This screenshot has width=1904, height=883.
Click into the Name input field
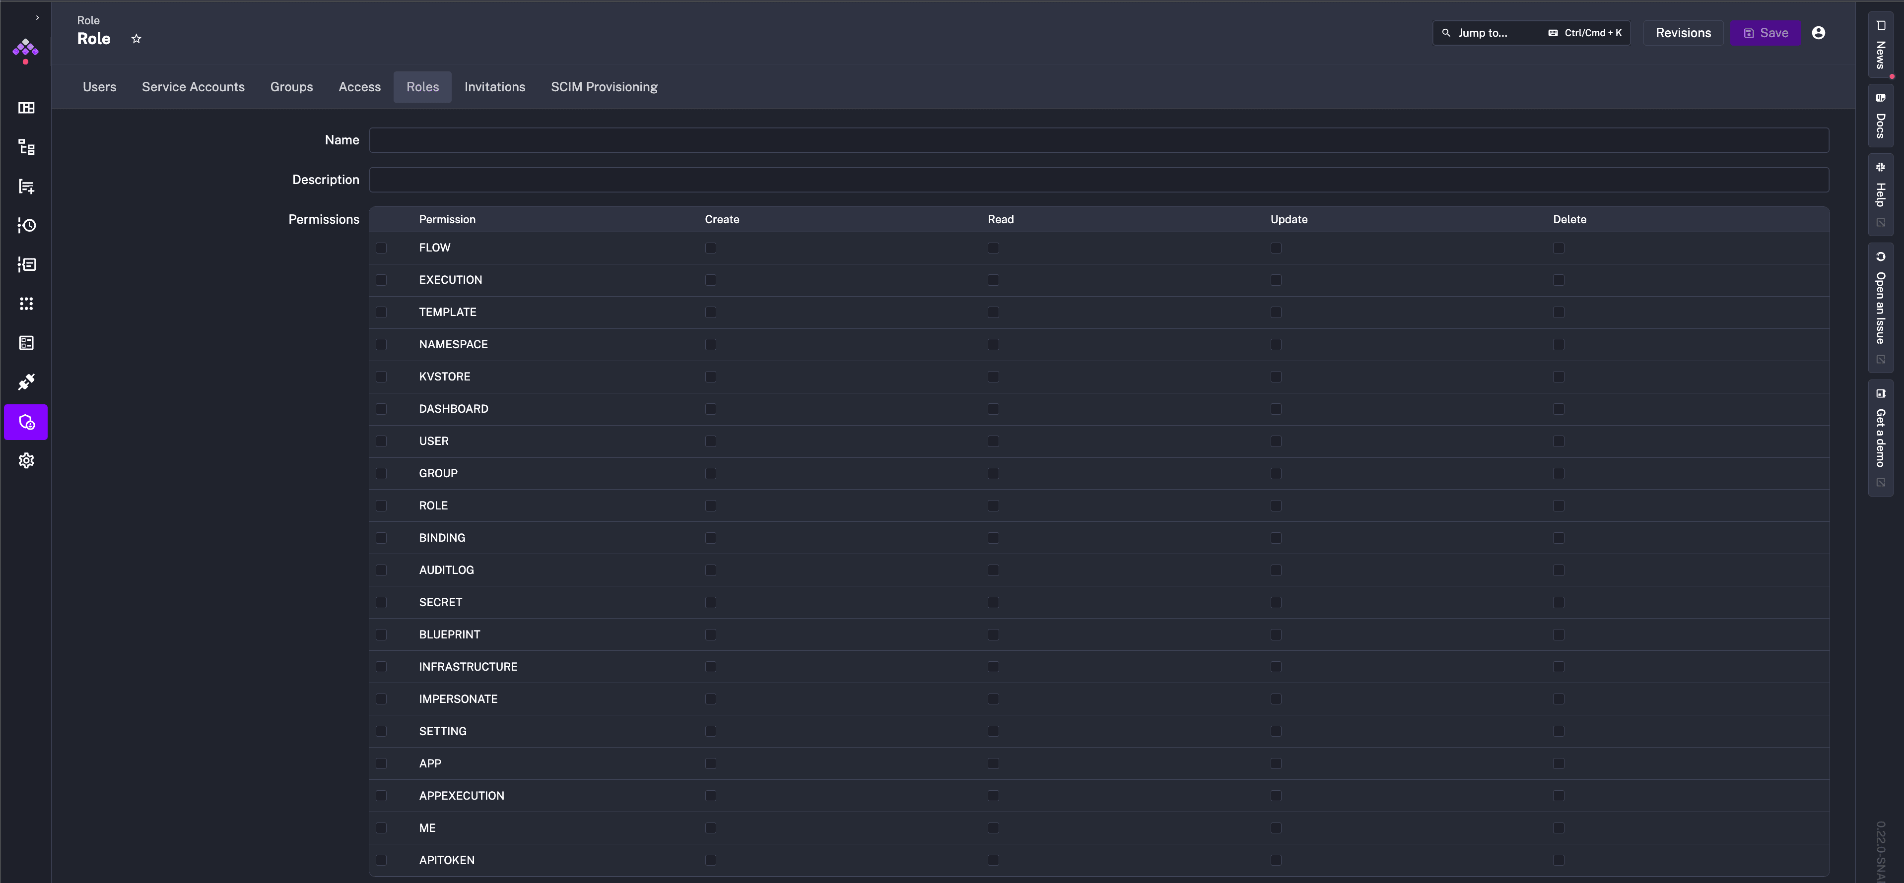(1098, 140)
